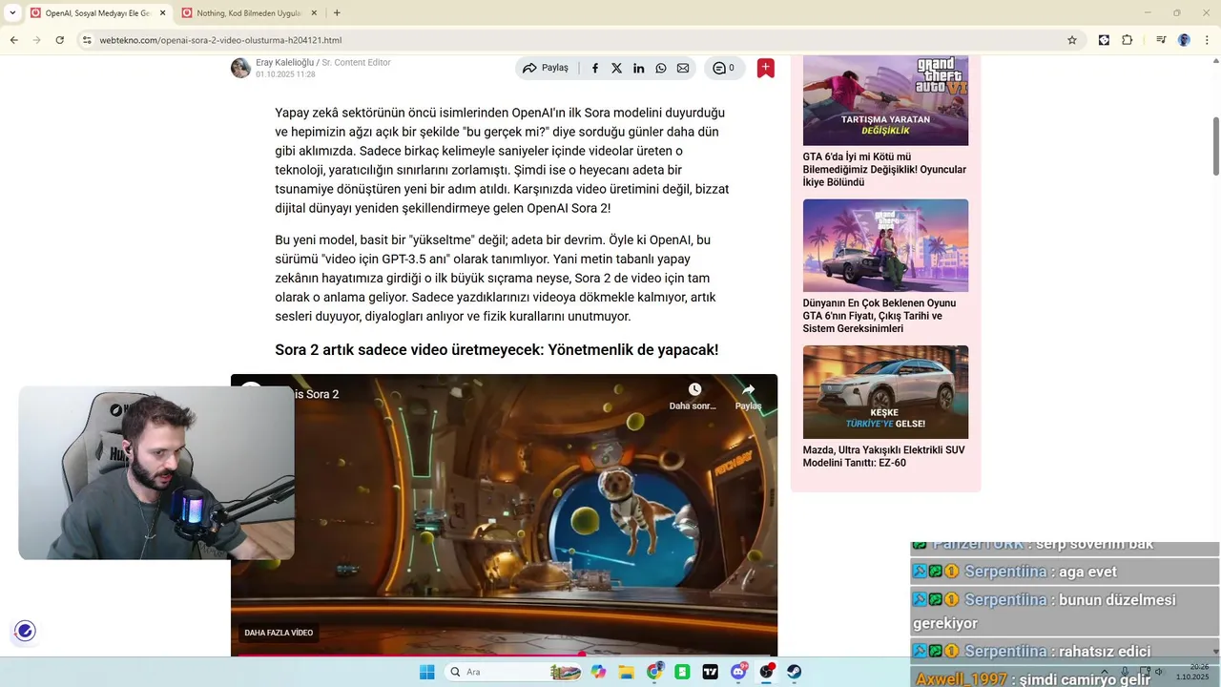1221x687 pixels.
Task: Open GTA 6'da İyi mi Kötü mü headline
Action: coord(884,170)
